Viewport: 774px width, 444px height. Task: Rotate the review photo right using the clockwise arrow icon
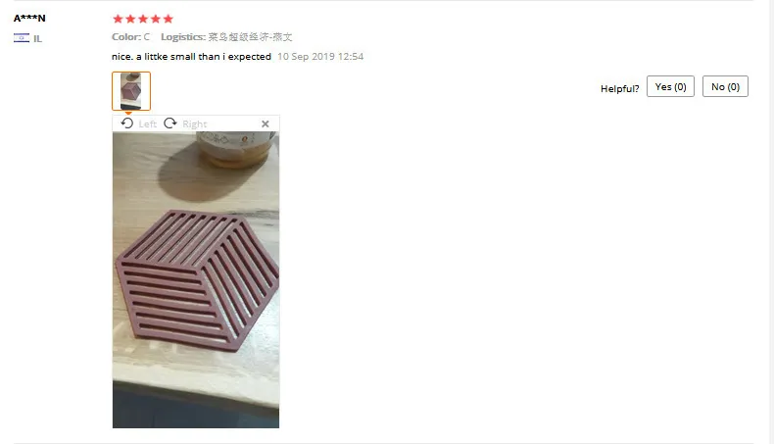point(170,123)
